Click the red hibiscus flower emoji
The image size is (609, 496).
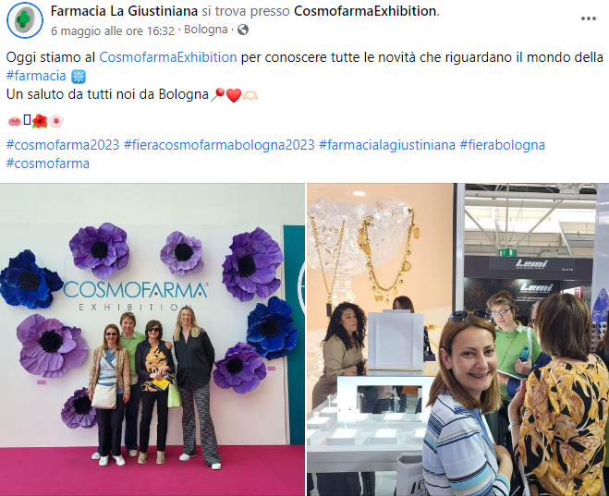40,121
